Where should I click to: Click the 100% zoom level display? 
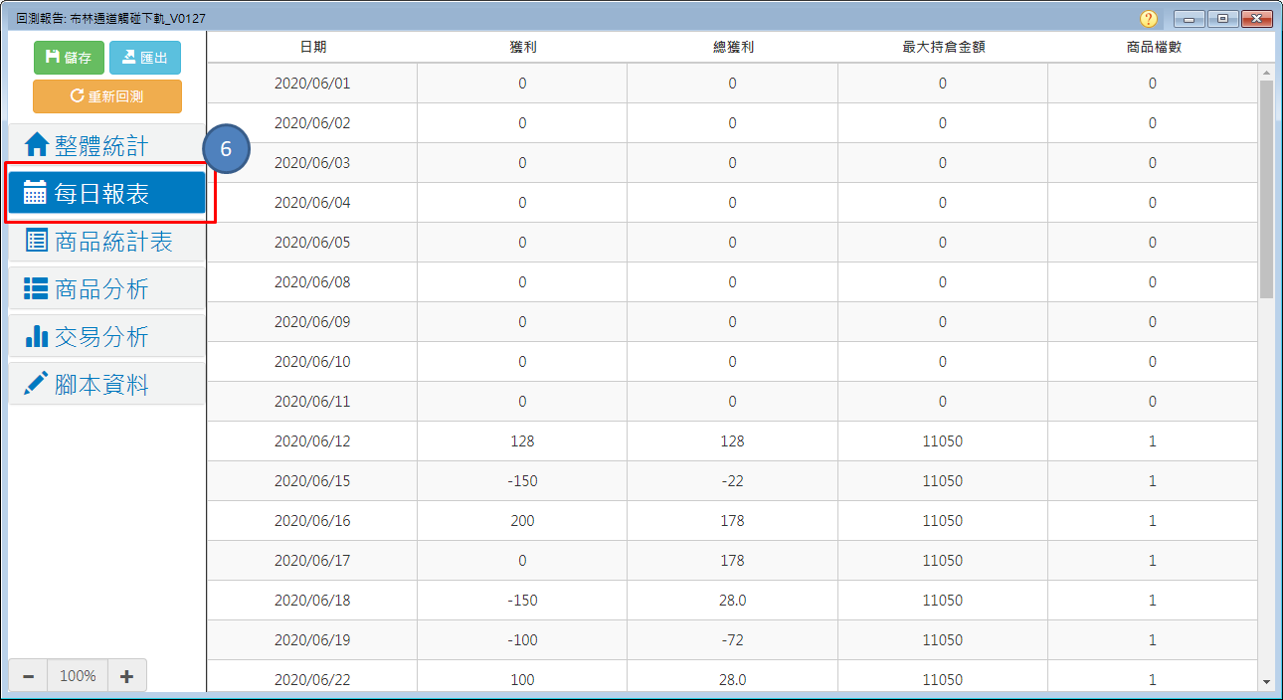coord(78,676)
